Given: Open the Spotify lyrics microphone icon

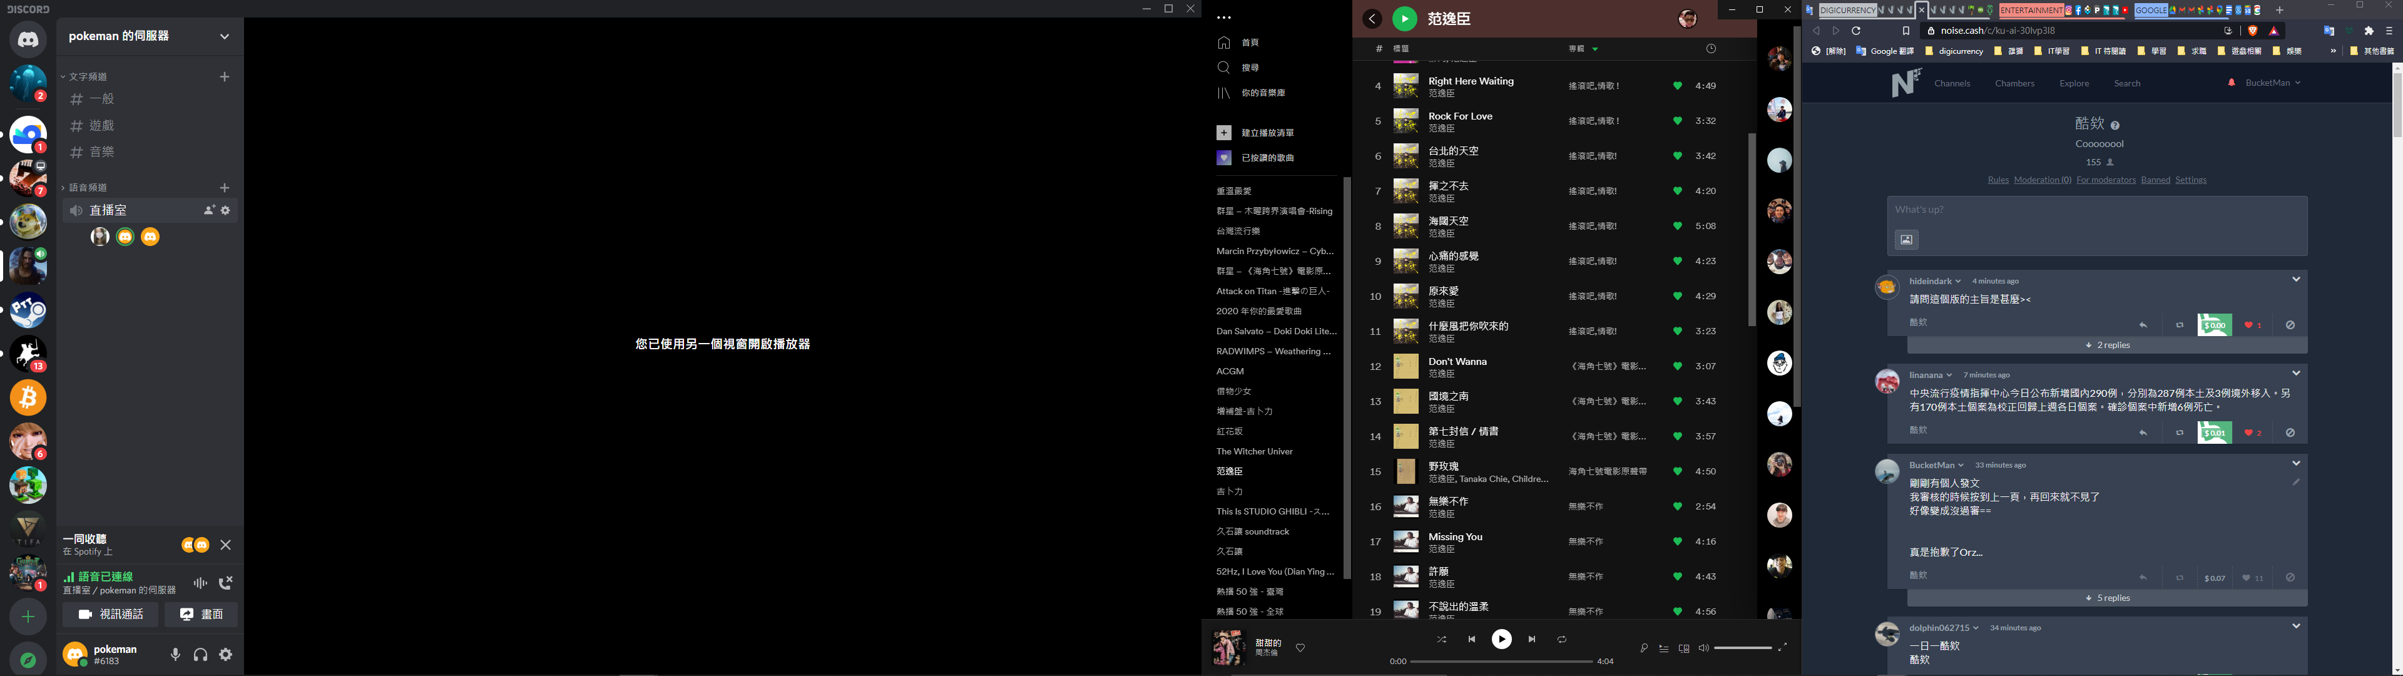Looking at the screenshot, I should (1644, 648).
